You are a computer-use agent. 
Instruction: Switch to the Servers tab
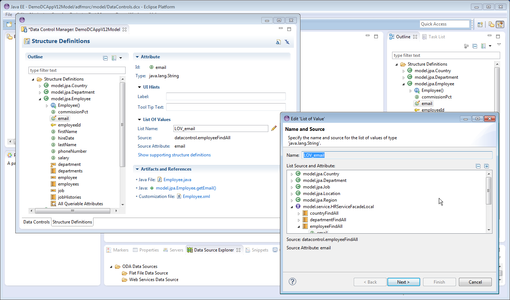[x=173, y=250]
